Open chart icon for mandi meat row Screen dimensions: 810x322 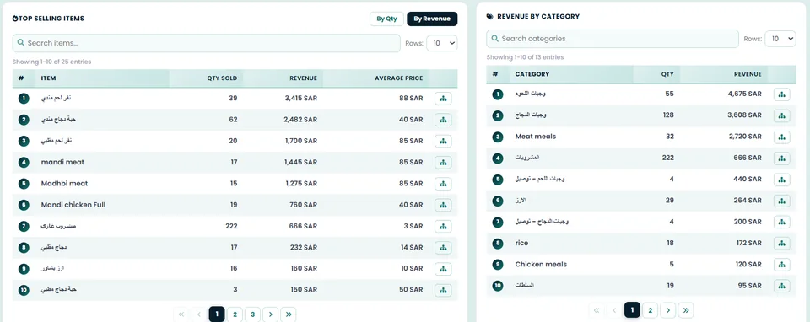pos(443,163)
